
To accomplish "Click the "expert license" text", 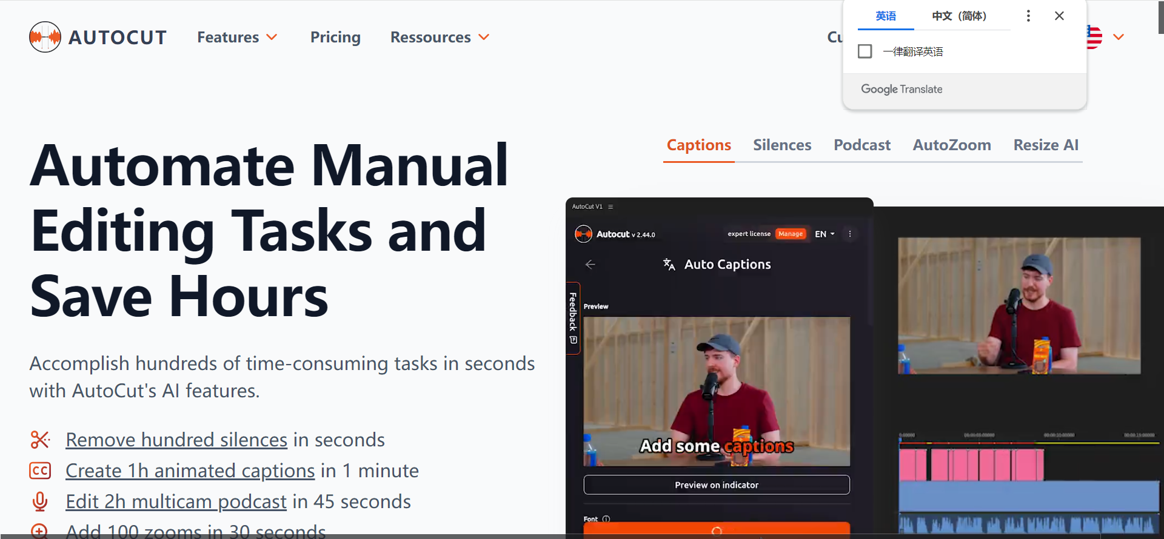I will [x=749, y=234].
